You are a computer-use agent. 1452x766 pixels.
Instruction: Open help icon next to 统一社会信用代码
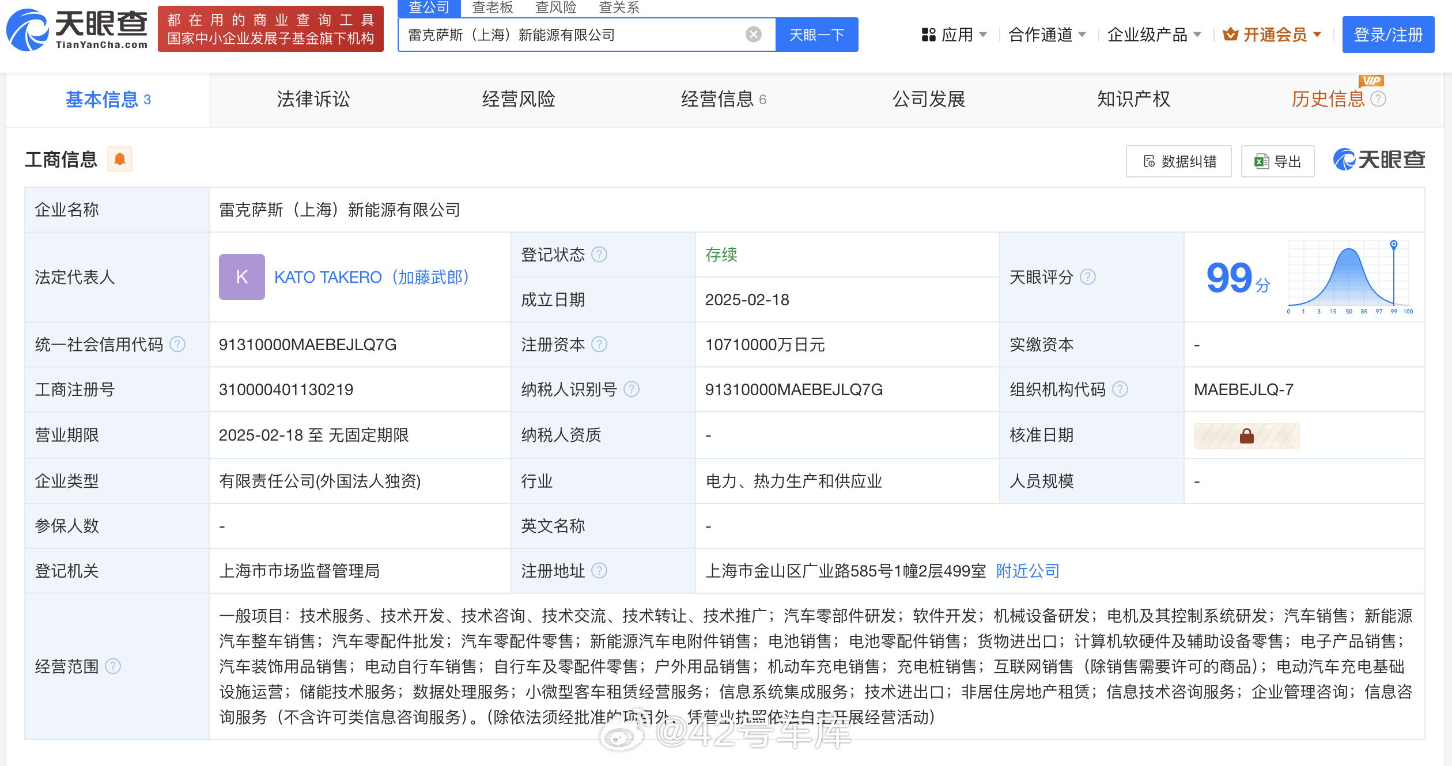click(x=177, y=344)
